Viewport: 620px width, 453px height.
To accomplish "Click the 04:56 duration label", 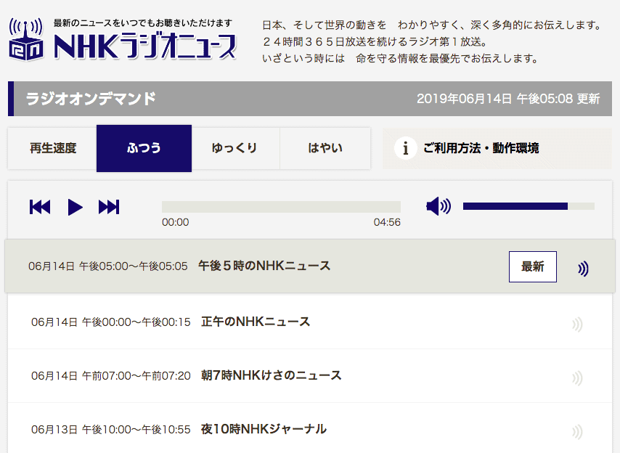I will tap(387, 222).
